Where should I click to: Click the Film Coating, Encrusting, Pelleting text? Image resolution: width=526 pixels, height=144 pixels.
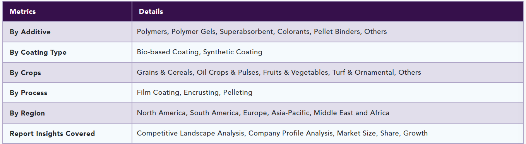coord(194,92)
